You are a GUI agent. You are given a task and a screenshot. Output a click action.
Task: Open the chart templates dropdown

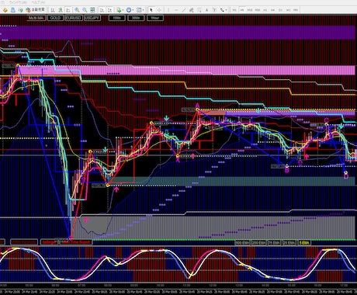coord(140,10)
